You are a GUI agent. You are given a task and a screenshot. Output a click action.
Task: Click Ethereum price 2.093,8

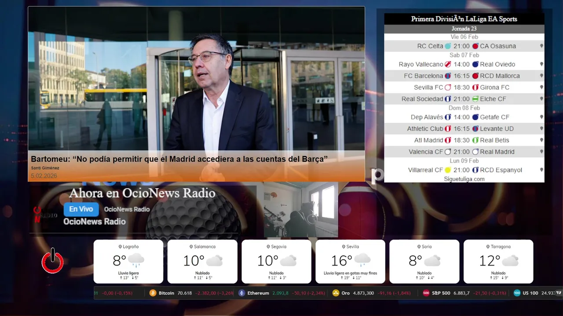[x=280, y=293]
